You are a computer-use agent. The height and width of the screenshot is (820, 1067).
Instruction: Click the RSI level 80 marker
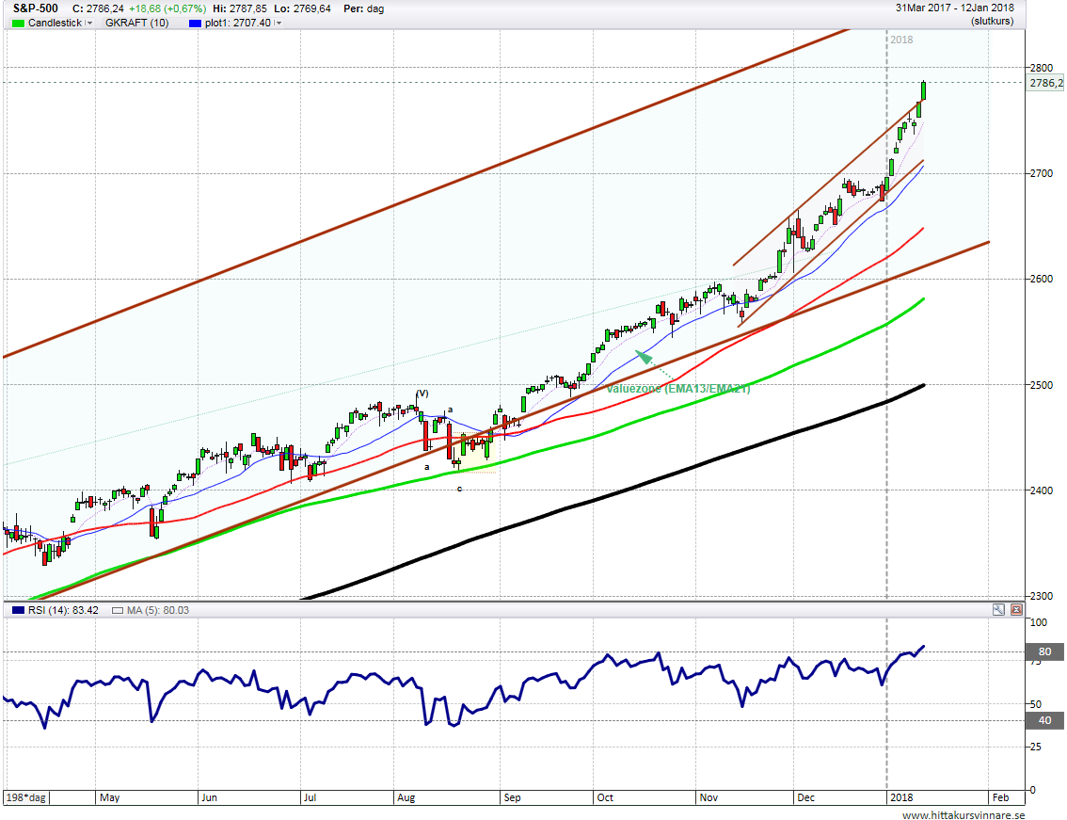point(1044,651)
